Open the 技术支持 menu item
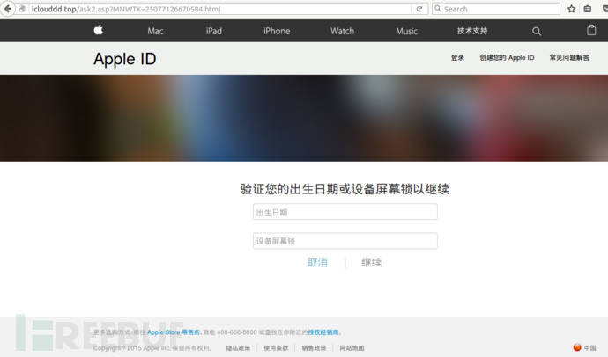 tap(472, 31)
